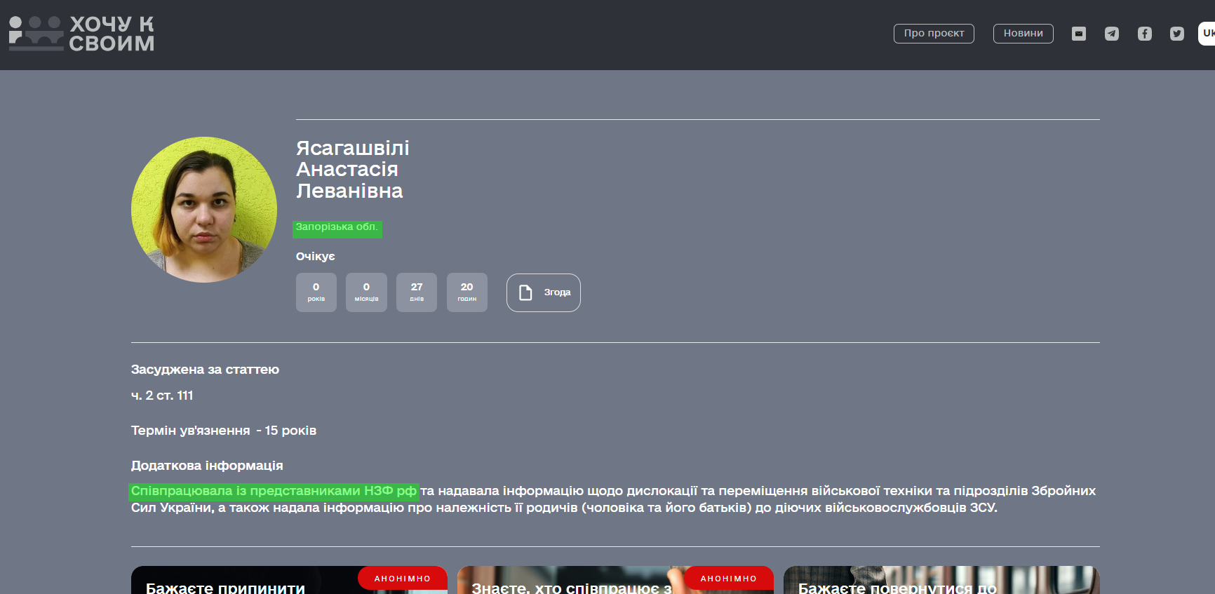The image size is (1215, 594).
Task: Click highlighted Співпрацювала із представниками НЗФ рф text
Action: [274, 491]
